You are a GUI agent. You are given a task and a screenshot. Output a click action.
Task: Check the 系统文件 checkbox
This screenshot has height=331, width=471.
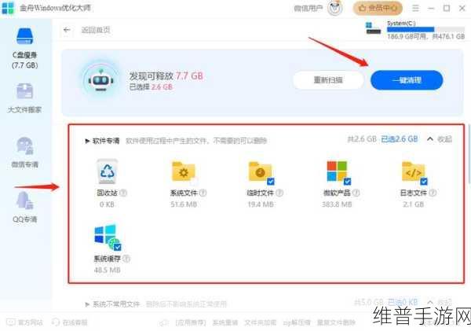(x=194, y=182)
